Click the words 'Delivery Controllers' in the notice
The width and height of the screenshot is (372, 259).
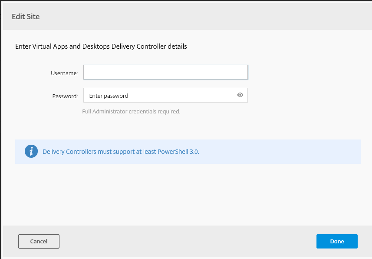(x=69, y=152)
